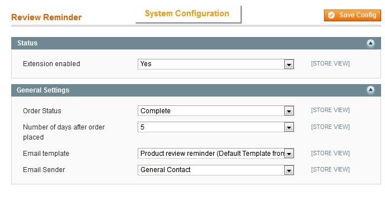Image resolution: width=385 pixels, height=213 pixels.
Task: Open Number of days dropdown arrow
Action: point(289,127)
